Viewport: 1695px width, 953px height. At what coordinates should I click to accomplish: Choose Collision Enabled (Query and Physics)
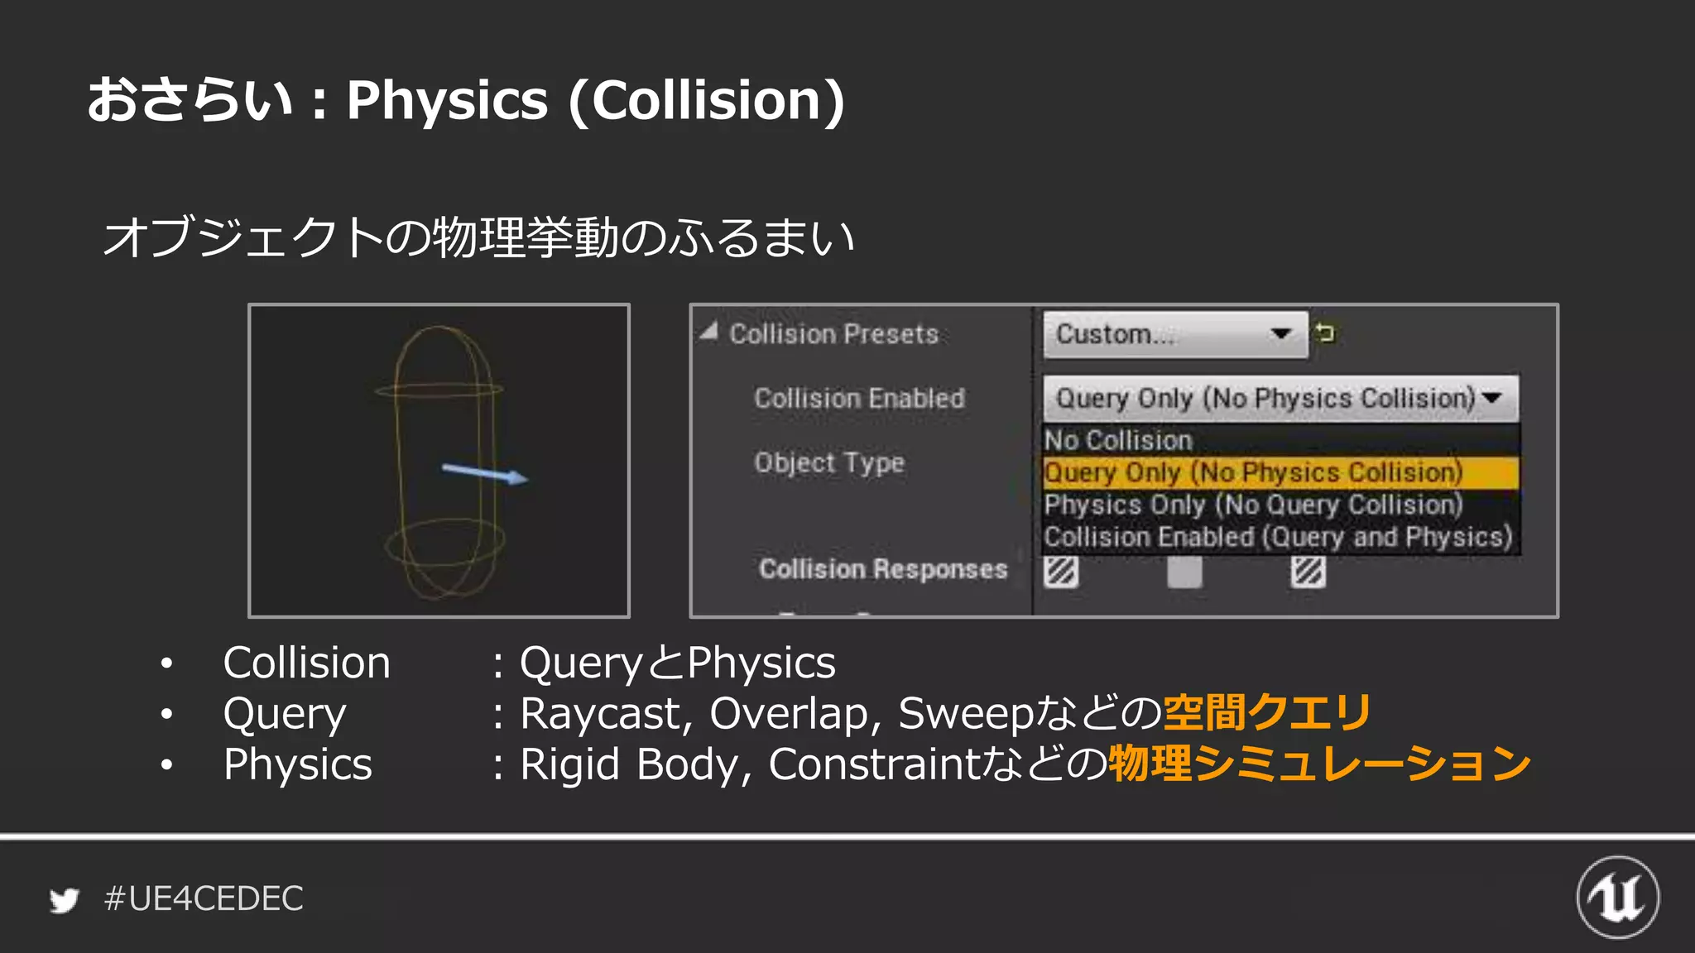tap(1280, 537)
